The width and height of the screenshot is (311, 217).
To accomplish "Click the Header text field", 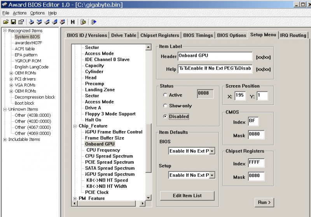I will pyautogui.click(x=215, y=56).
